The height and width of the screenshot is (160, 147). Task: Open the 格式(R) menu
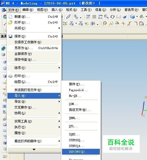coord(71,10)
